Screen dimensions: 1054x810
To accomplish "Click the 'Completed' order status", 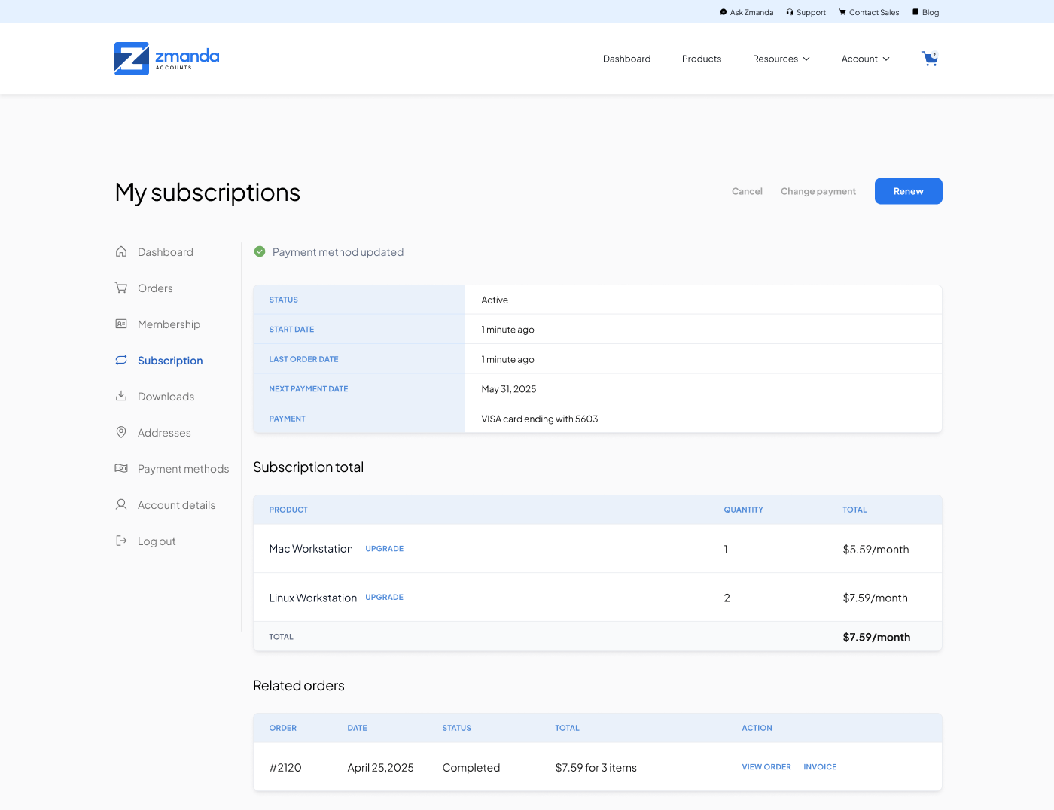I will pos(471,768).
